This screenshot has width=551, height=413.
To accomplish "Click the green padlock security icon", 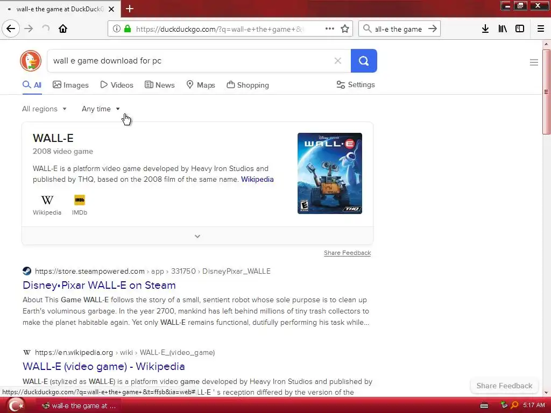I will [128, 29].
